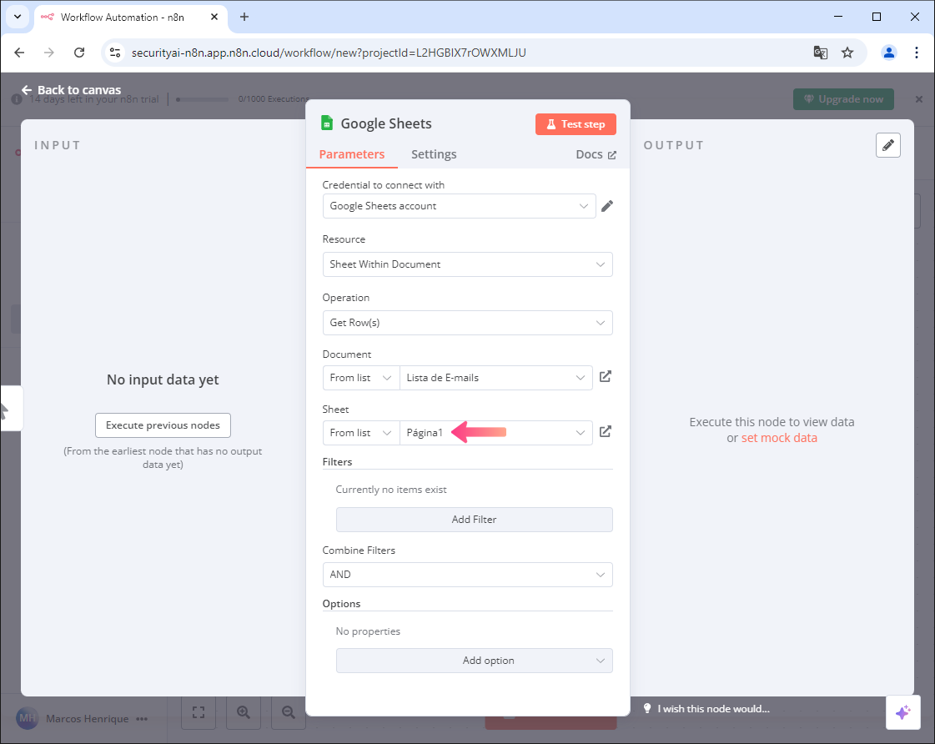Close the Workflow Automation - n8n tab

coord(214,17)
